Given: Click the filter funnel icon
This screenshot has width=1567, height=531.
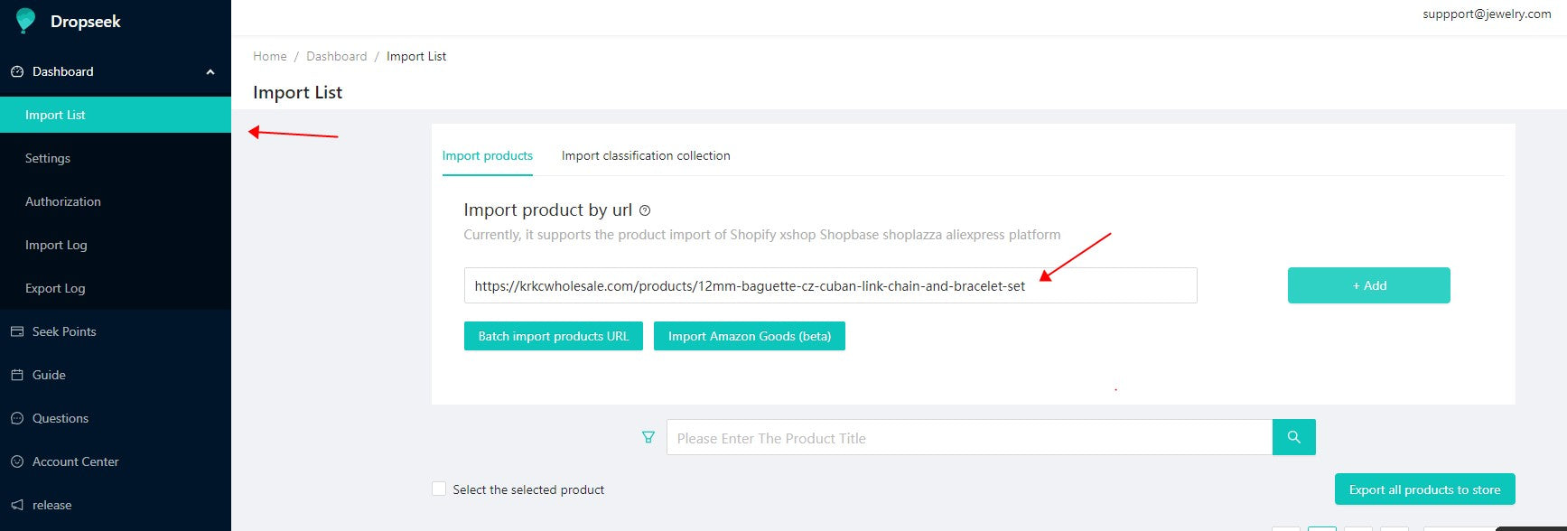Looking at the screenshot, I should [x=648, y=437].
